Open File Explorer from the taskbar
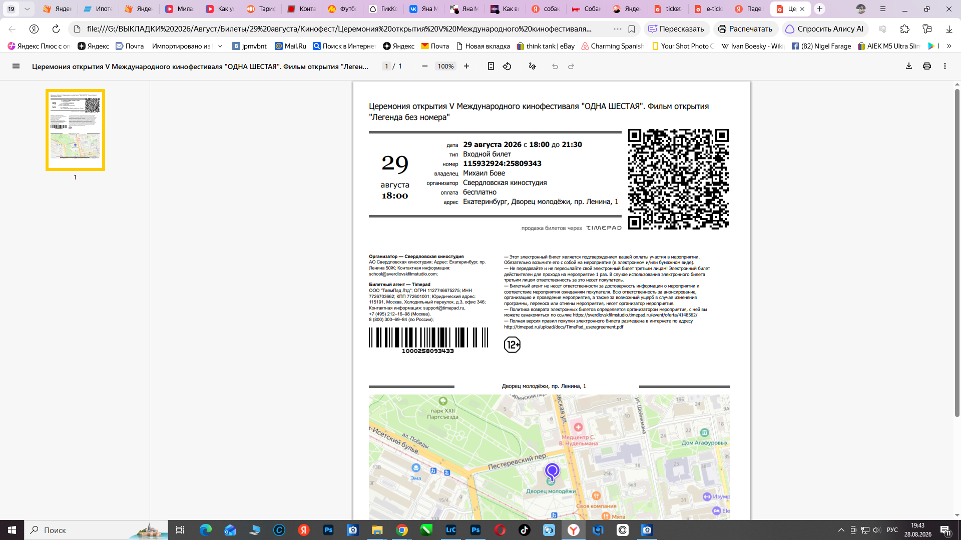The height and width of the screenshot is (540, 961). click(x=377, y=530)
